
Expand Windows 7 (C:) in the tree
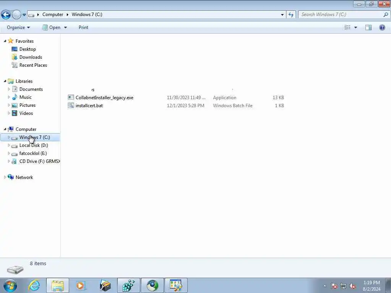click(x=9, y=137)
